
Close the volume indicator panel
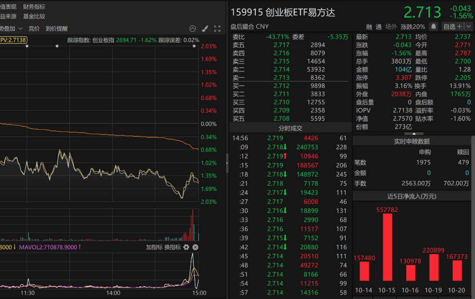point(195,247)
